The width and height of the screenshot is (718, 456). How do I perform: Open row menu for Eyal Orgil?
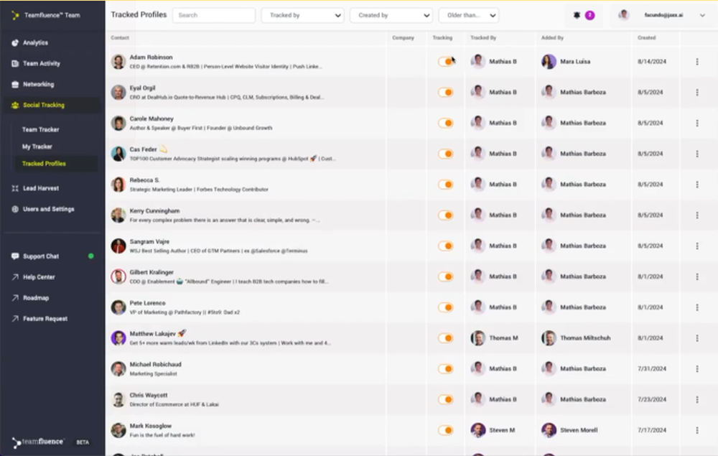click(697, 92)
